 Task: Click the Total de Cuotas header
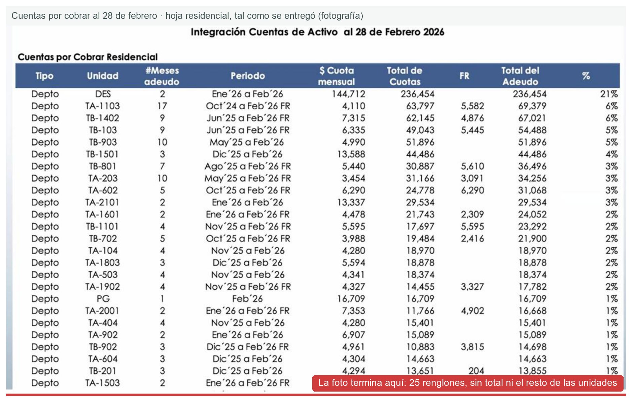tap(405, 76)
